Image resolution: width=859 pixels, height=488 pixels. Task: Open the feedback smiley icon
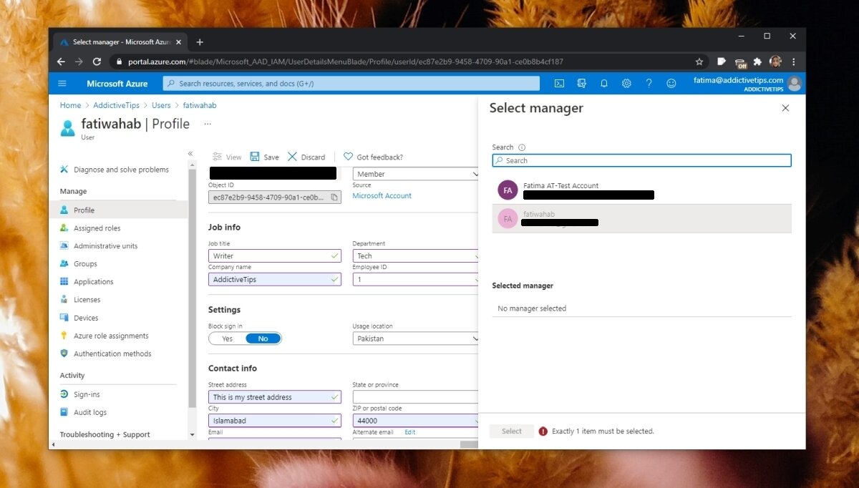tap(671, 84)
